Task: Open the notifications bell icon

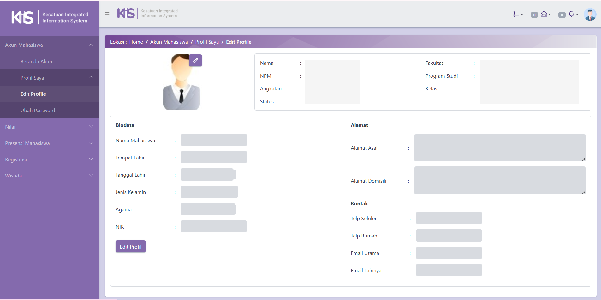Action: [x=572, y=14]
